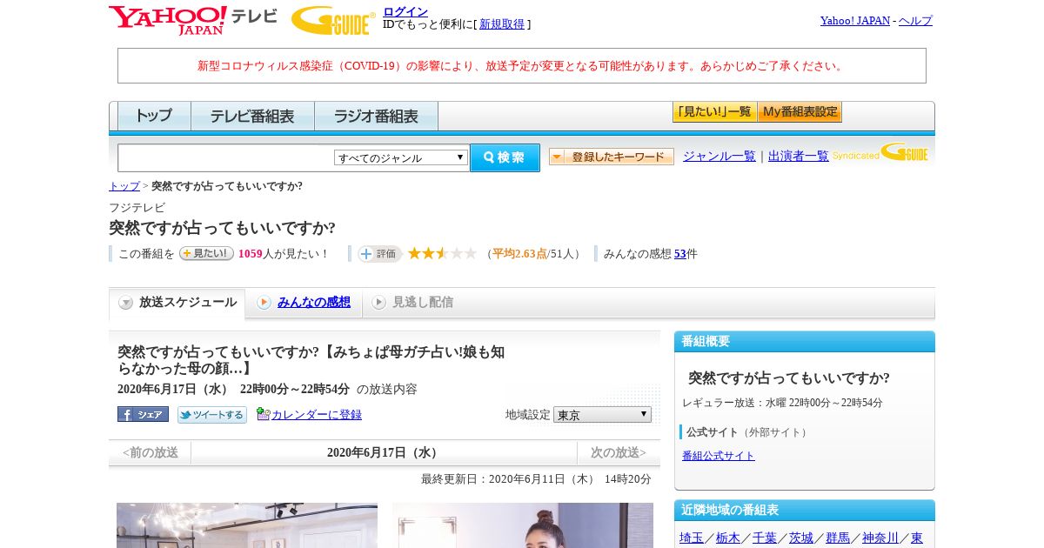Open the ヘルプ help link

tap(915, 20)
